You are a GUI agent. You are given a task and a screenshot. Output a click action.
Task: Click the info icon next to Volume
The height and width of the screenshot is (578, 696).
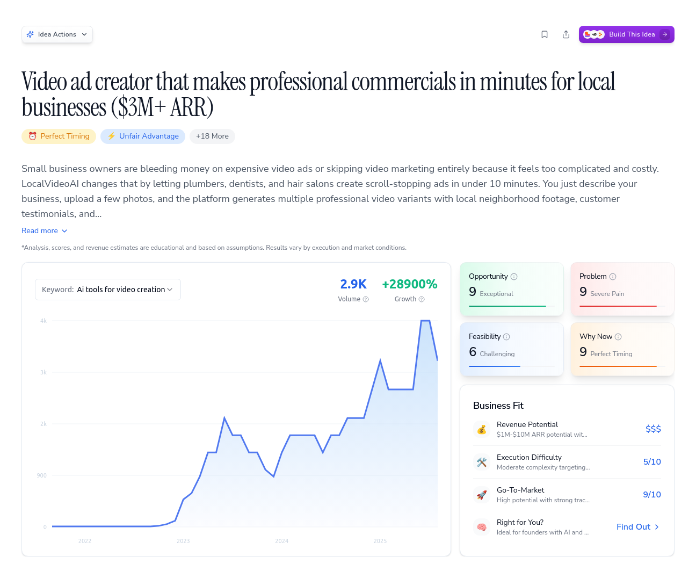[x=365, y=299]
